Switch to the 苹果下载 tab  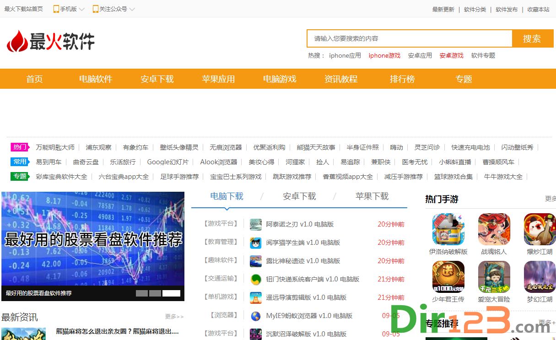pos(372,196)
